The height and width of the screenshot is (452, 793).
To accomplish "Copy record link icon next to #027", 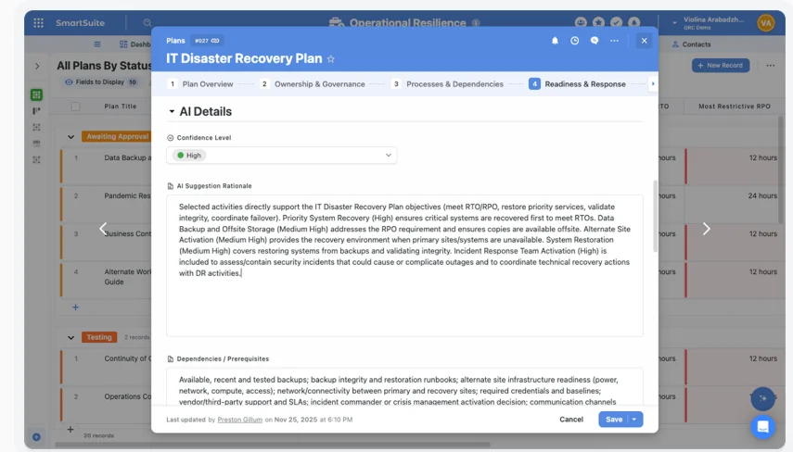I will 215,41.
